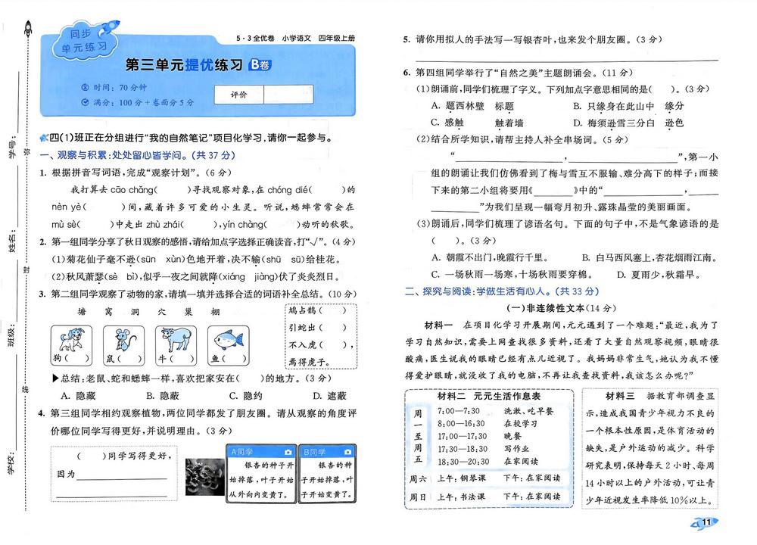Click the 周六 上午: 钢琴课 entry

pos(447,478)
